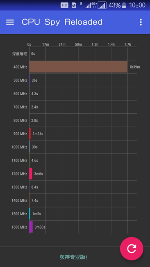Tap the 4G+ signal strength icon
Image resolution: width=150 pixels, height=267 pixels.
pos(91,5)
